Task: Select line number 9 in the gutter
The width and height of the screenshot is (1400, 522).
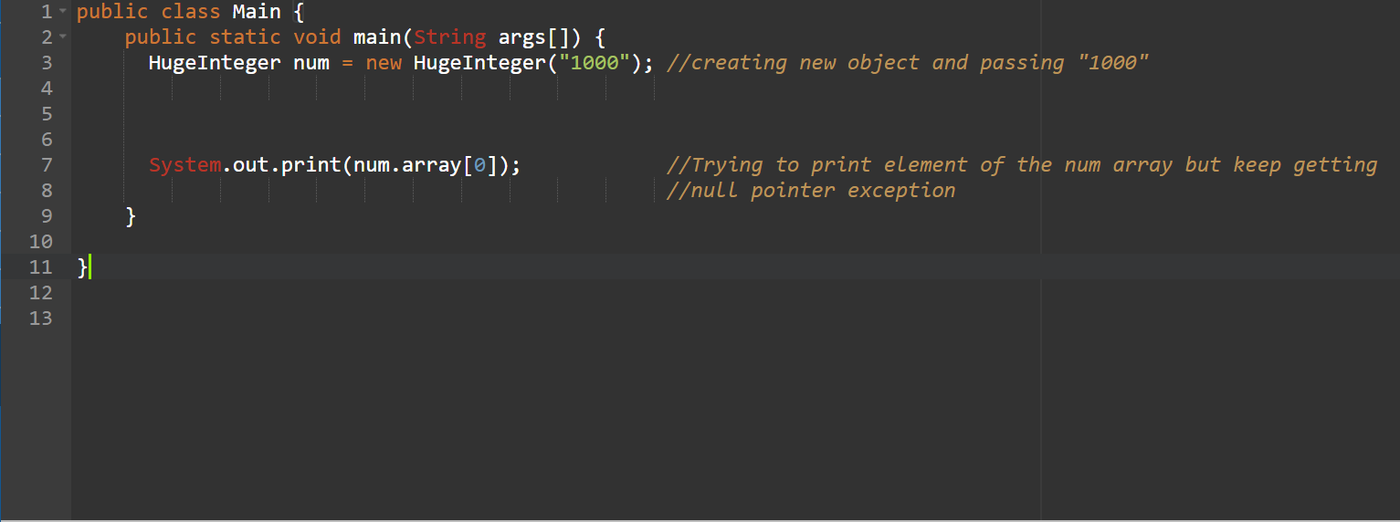Action: tap(47, 216)
